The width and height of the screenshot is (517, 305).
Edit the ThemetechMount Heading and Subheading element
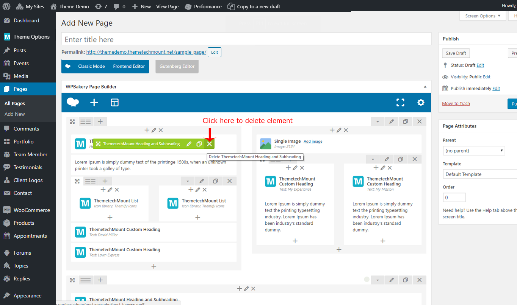tap(189, 144)
